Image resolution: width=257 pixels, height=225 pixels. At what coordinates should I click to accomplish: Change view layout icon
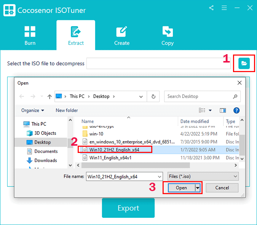click(x=202, y=110)
